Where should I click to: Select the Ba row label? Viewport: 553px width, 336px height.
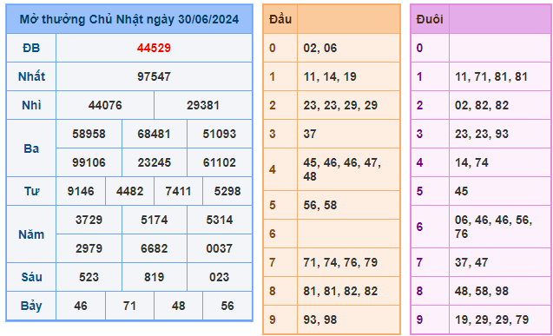tap(31, 148)
